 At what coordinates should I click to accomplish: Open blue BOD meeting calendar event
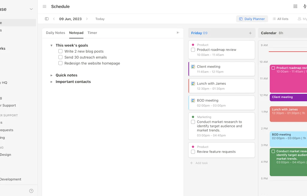288,139
